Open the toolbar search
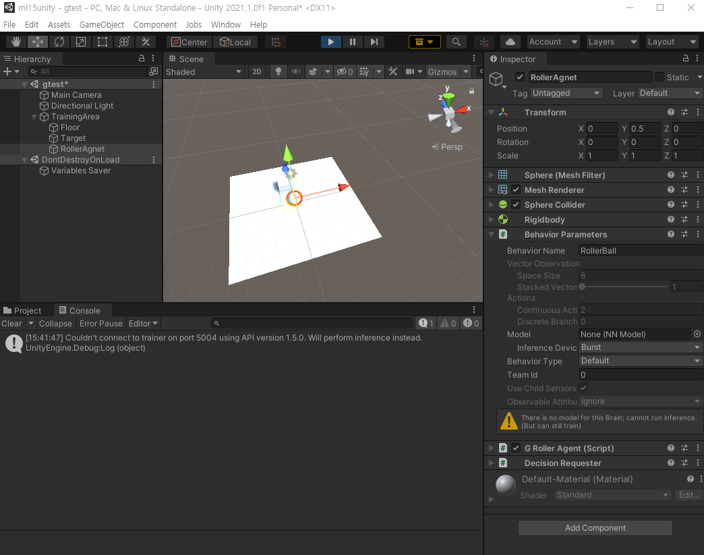This screenshot has height=555, width=704. [456, 42]
